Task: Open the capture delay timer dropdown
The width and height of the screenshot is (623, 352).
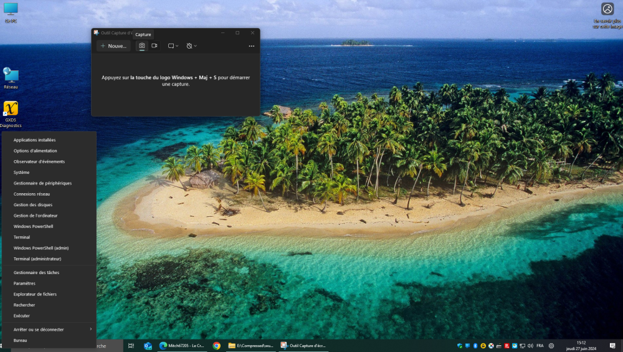Action: [x=191, y=46]
